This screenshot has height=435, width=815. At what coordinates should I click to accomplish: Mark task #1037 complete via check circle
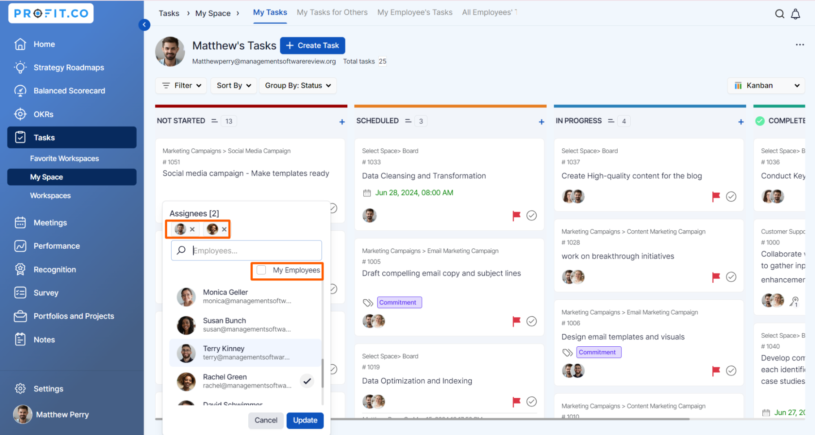(x=731, y=197)
